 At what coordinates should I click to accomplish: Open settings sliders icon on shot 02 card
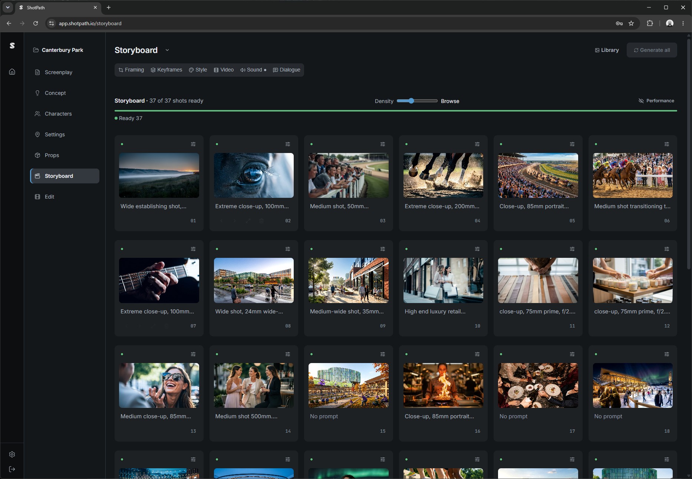288,144
